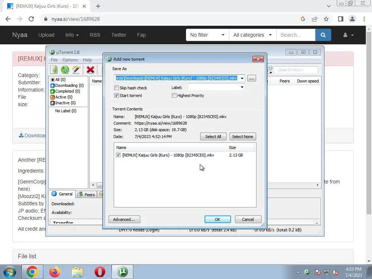The height and width of the screenshot is (279, 372).
Task: Click the Fap link in navbar
Action: tap(141, 35)
